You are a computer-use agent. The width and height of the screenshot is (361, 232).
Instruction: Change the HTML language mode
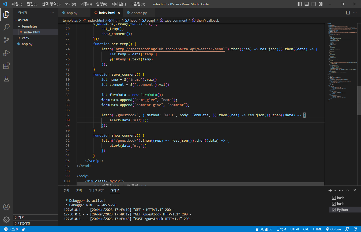[317, 229]
